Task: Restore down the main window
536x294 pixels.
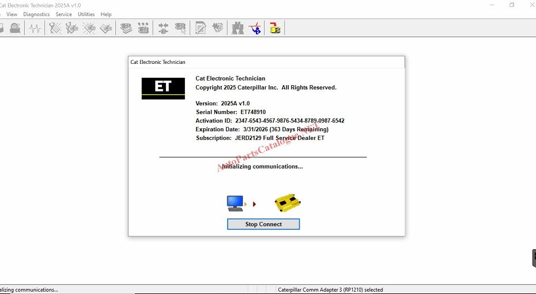Action: coord(512,5)
